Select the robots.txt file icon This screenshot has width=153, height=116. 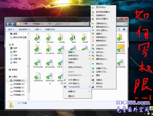(38, 76)
